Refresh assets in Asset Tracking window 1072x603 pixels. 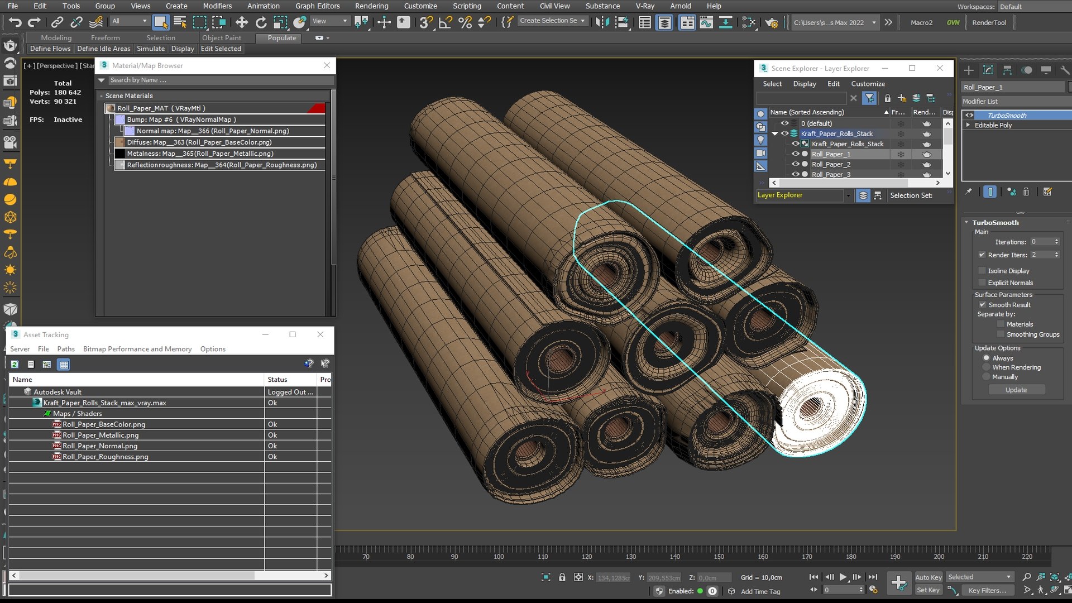click(15, 365)
